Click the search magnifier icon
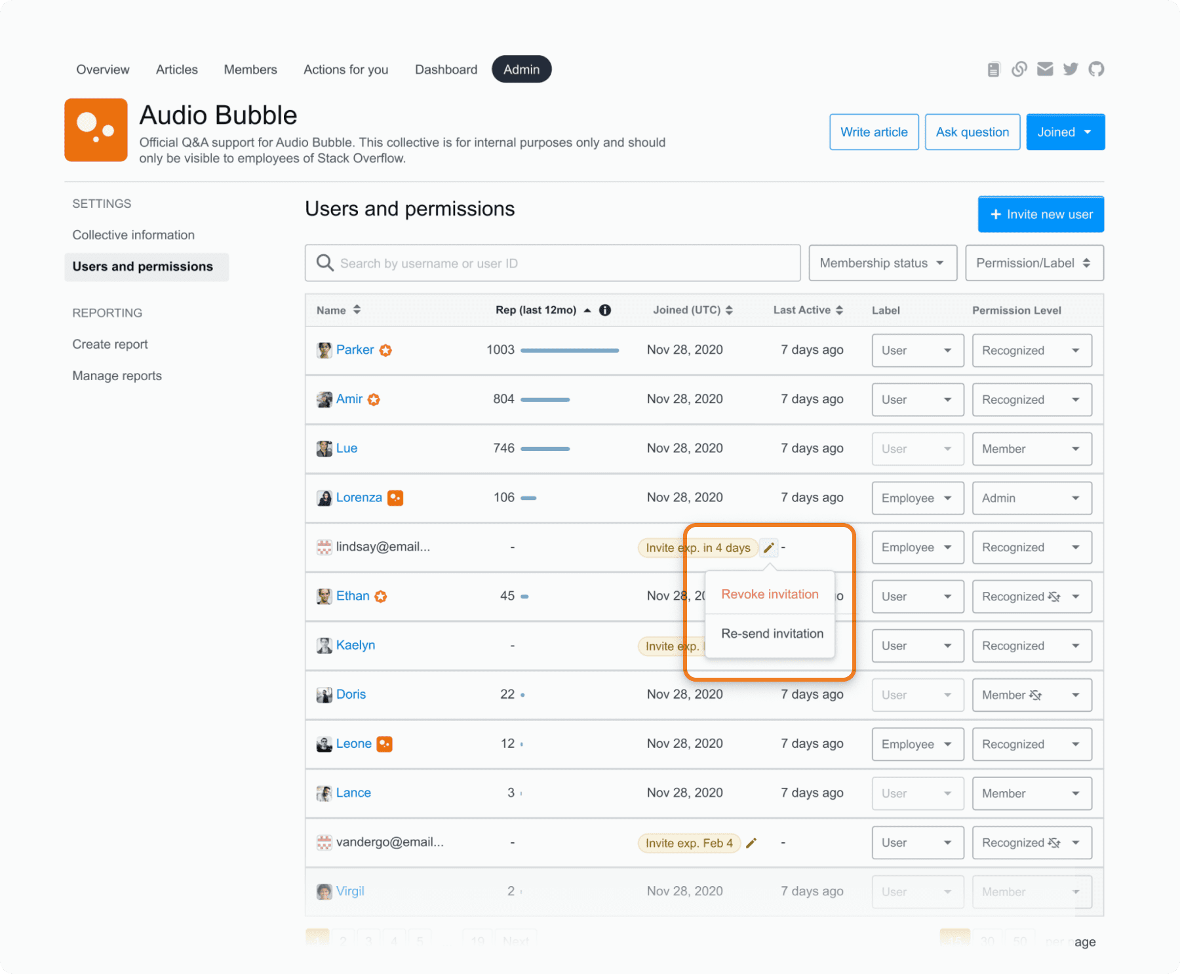1180x974 pixels. 325,263
